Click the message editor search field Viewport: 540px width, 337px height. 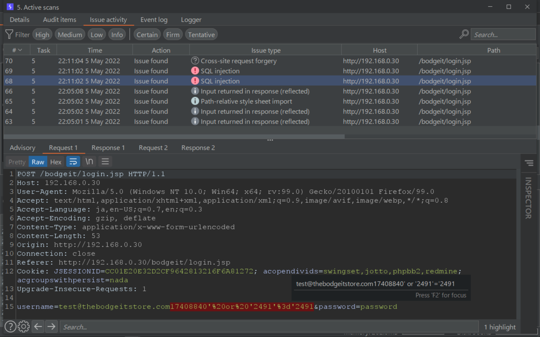pyautogui.click(x=269, y=327)
